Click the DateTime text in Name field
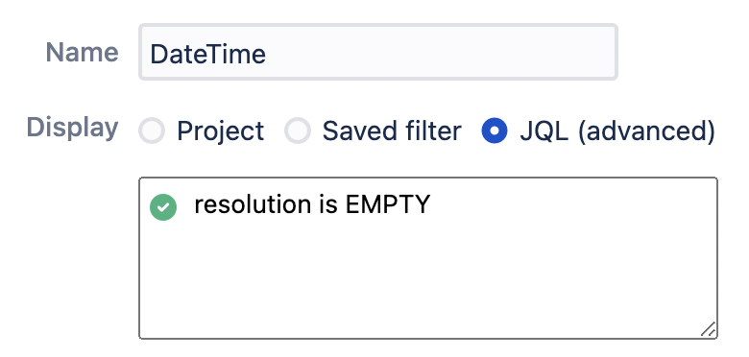Viewport: 749px width, 357px height. pyautogui.click(x=207, y=54)
